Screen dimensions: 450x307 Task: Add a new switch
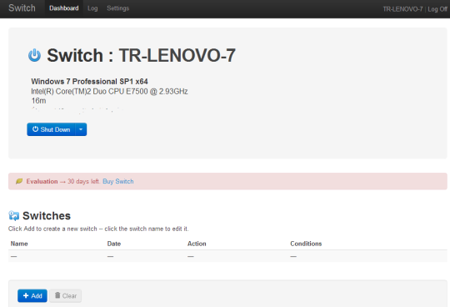pos(32,296)
